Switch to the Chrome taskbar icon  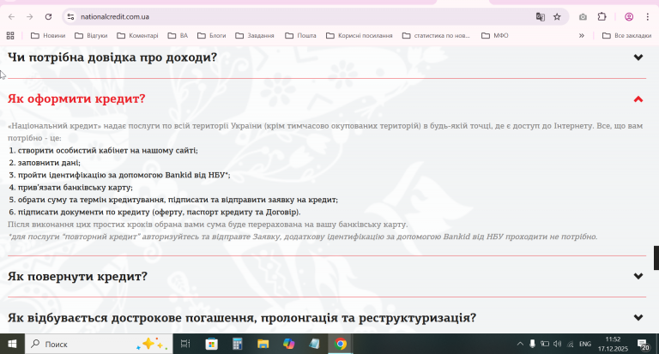341,344
